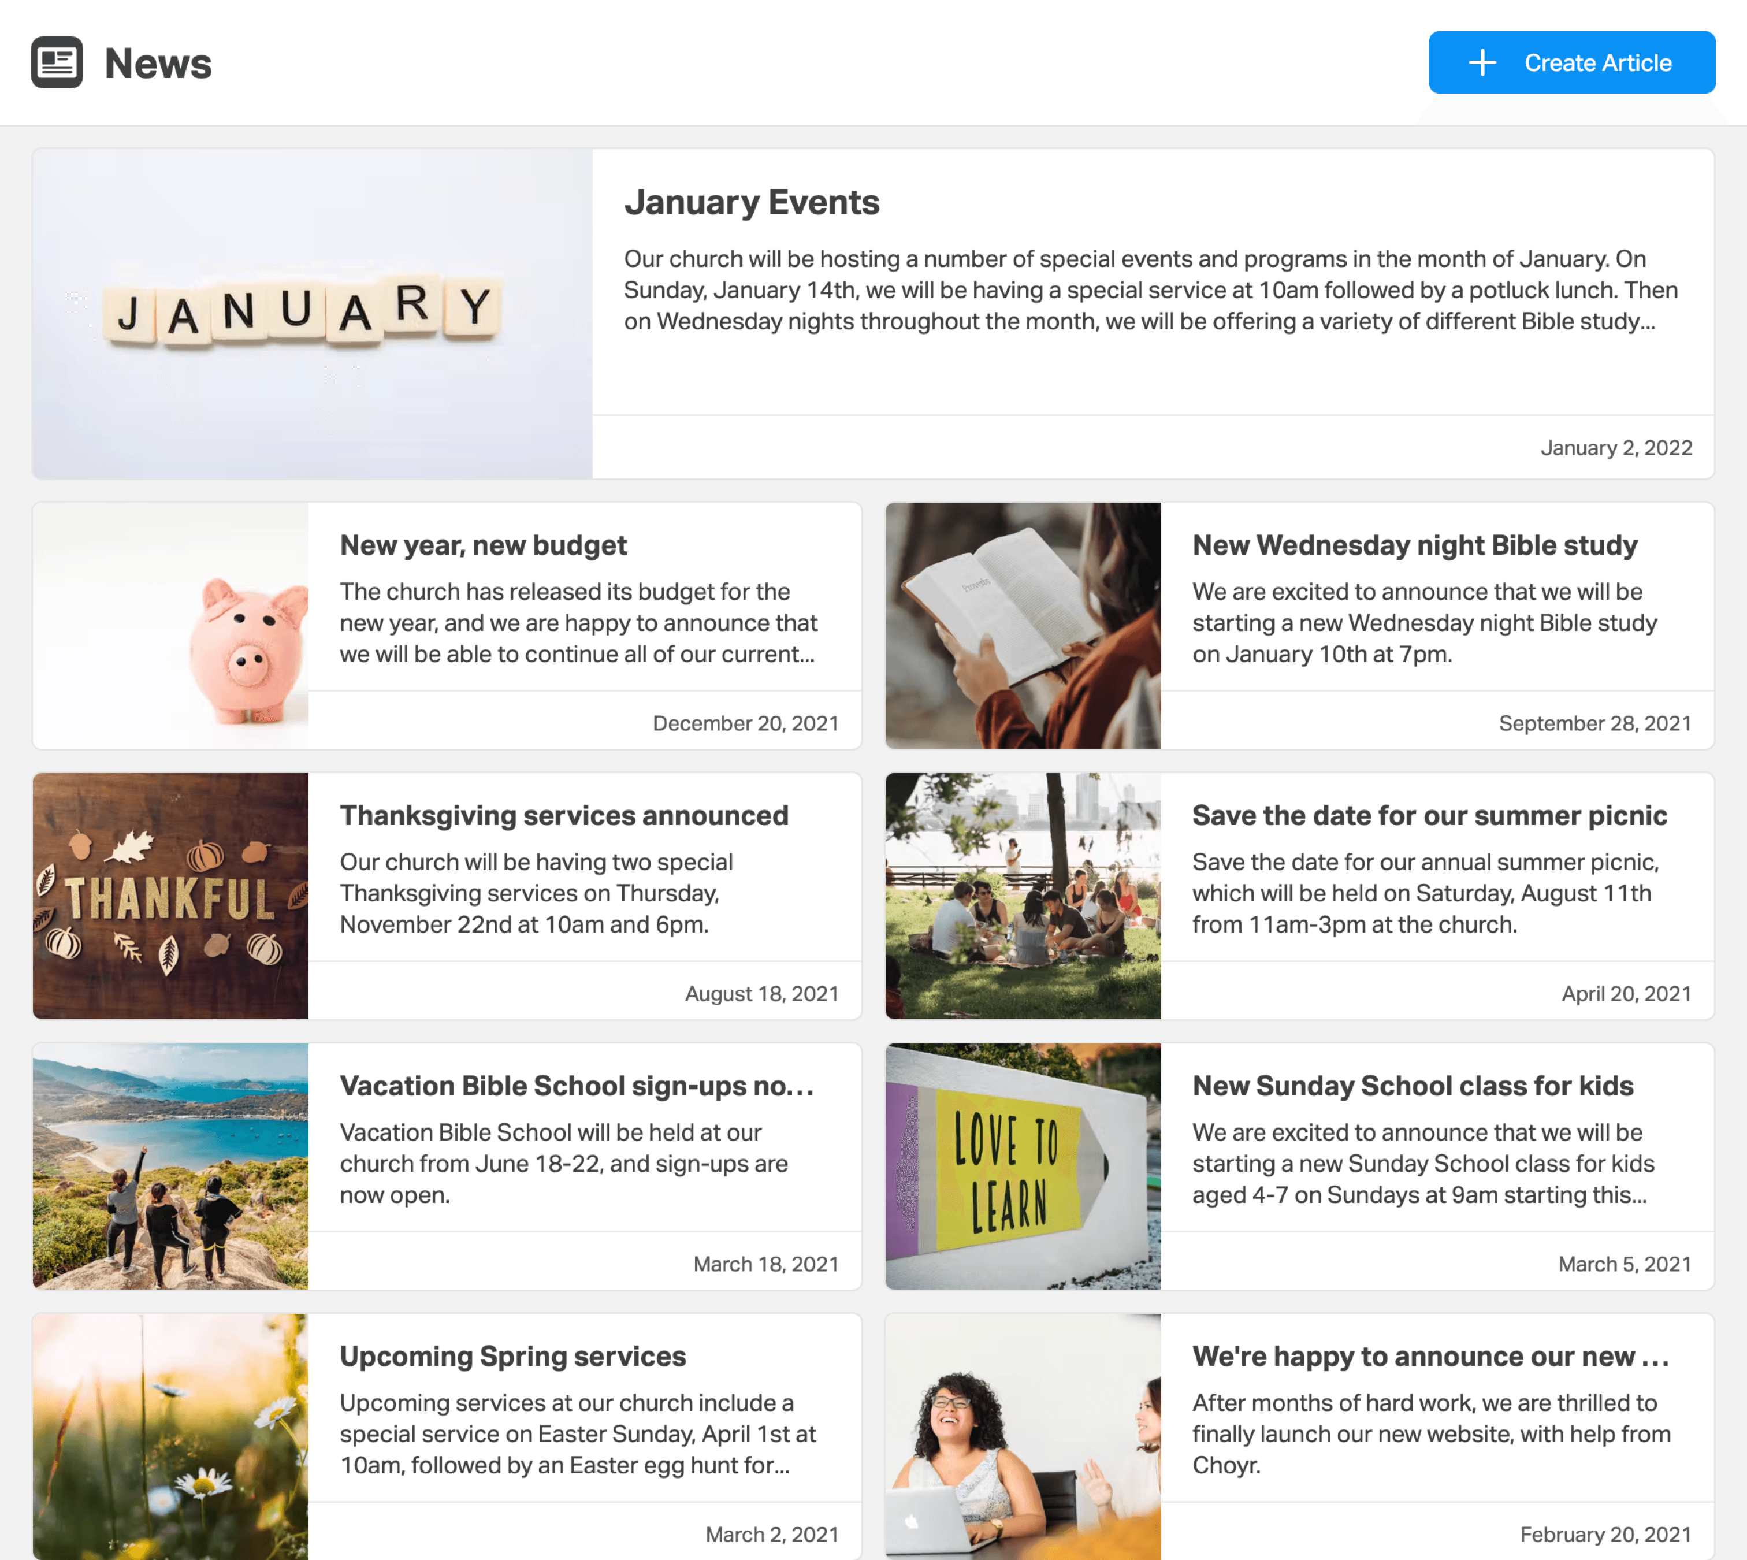Click the Create Article button

pos(1571,62)
